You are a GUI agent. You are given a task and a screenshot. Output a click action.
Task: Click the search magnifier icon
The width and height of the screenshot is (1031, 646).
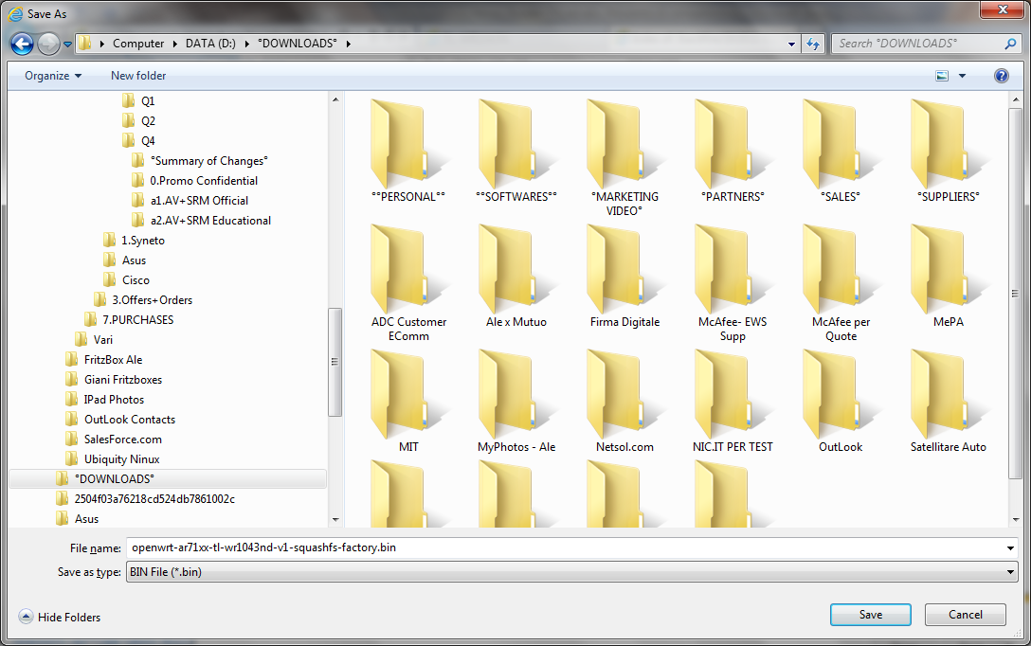pos(1010,44)
